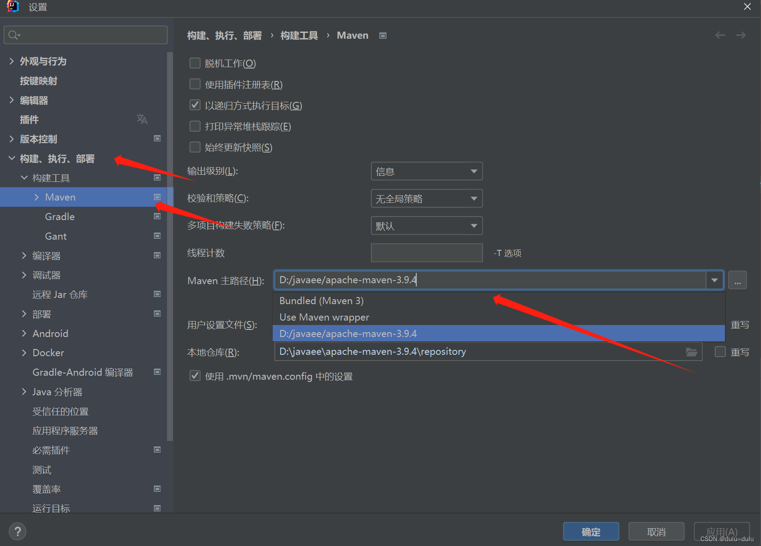Open Gradle settings page
Screen dimensions: 761x546
pos(60,217)
